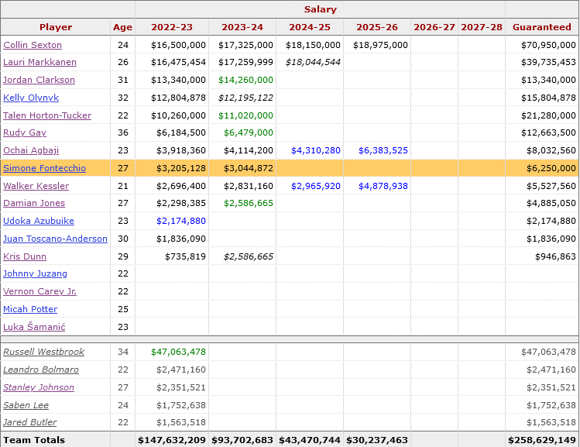The height and width of the screenshot is (447, 580).
Task: Select Kessler's blue $4,878,938 option
Action: (x=383, y=186)
